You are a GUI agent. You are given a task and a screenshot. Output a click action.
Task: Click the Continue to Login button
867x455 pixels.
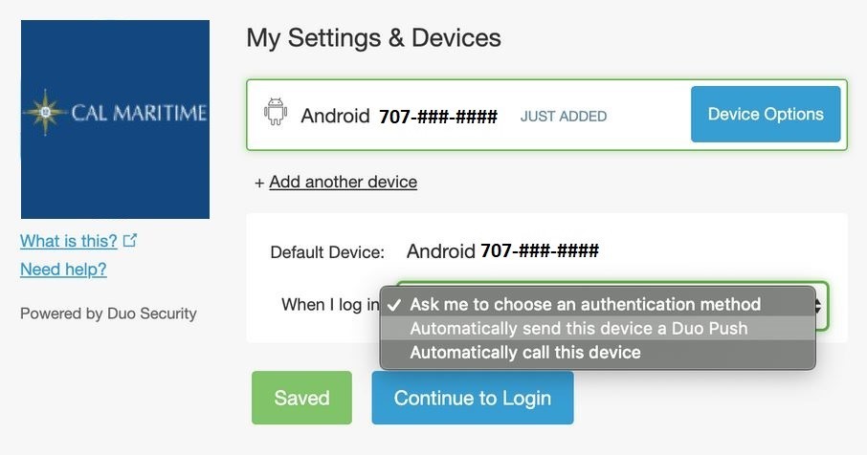click(x=472, y=398)
